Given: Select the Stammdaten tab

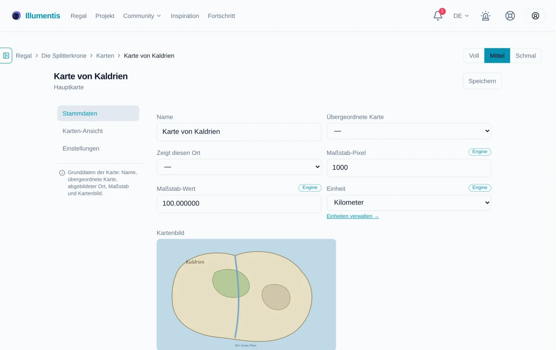Looking at the screenshot, I should coord(98,114).
